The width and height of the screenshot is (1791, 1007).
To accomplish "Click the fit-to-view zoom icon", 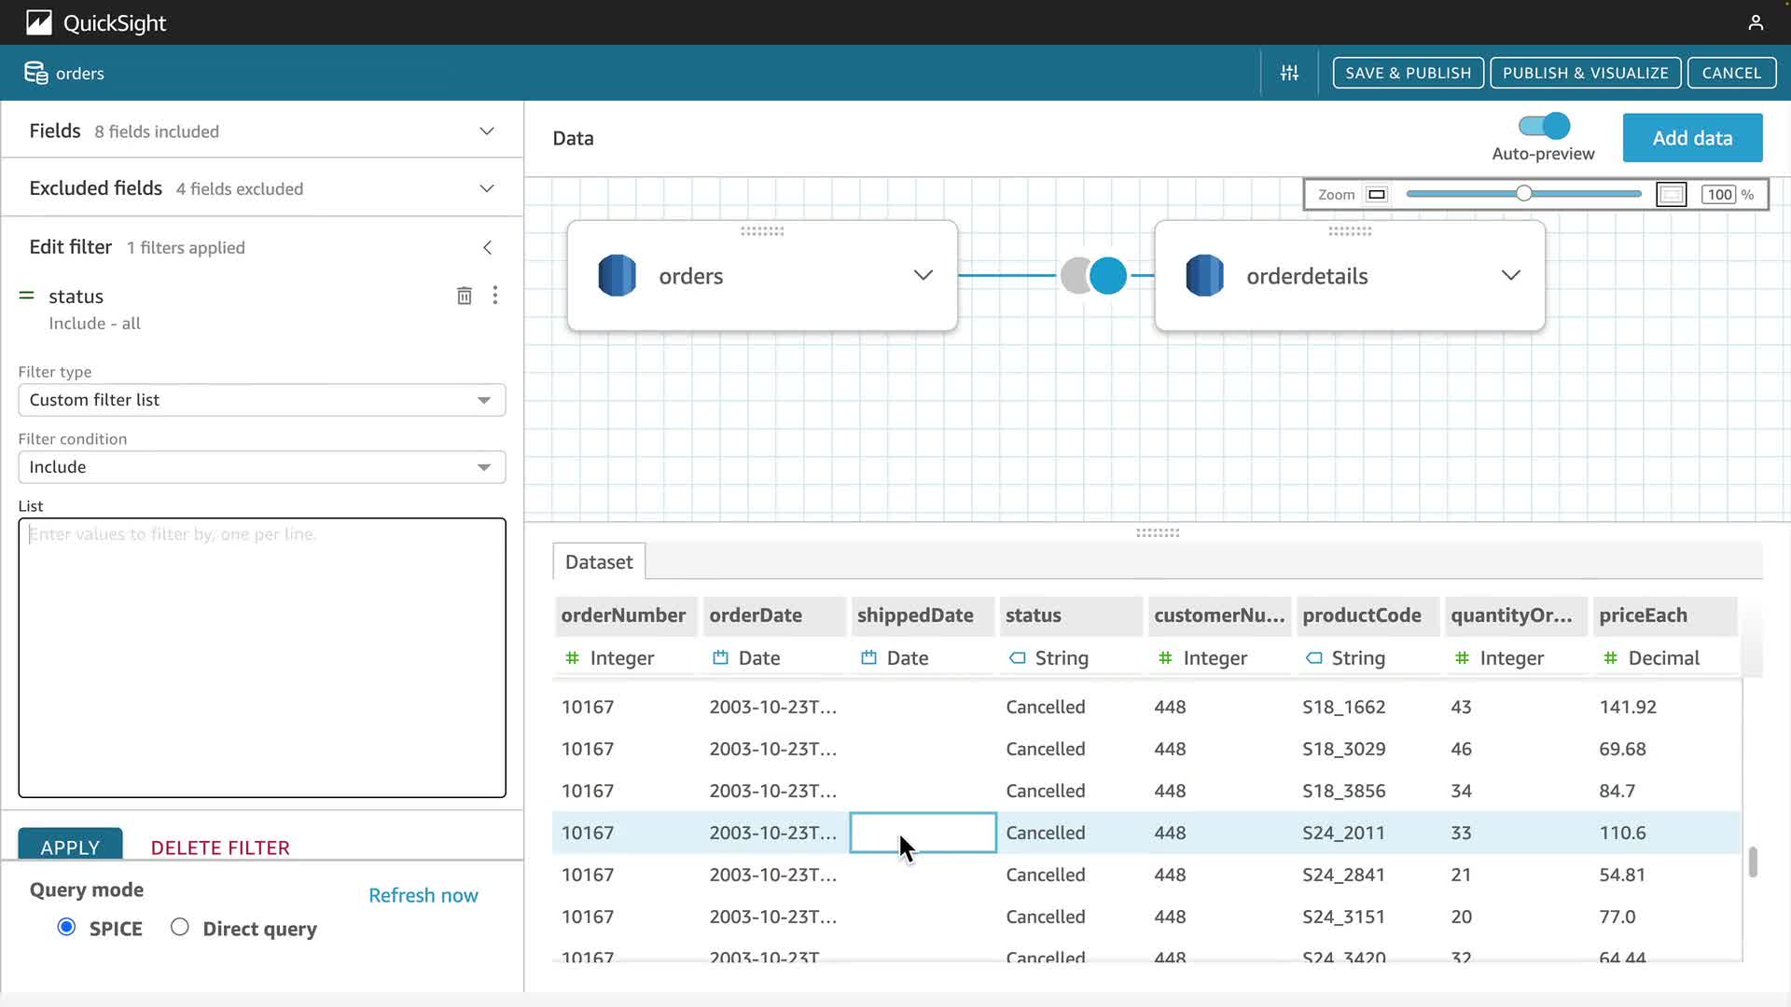I will coord(1671,194).
